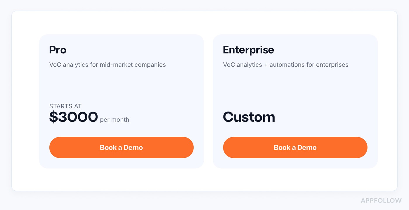This screenshot has height=210, width=409.
Task: Click the per month text
Action: point(114,120)
